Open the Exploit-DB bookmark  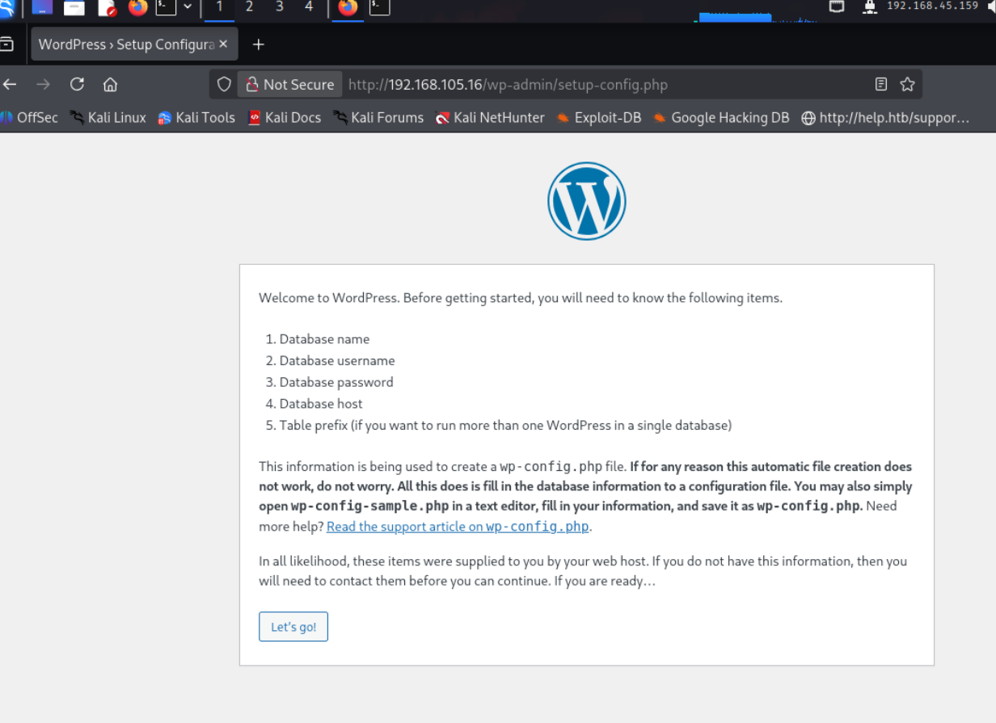pyautogui.click(x=598, y=118)
